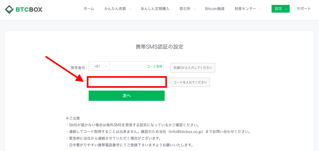Click the note about 緊急時に当社から連絡
The image size is (319, 151).
coord(113,138)
